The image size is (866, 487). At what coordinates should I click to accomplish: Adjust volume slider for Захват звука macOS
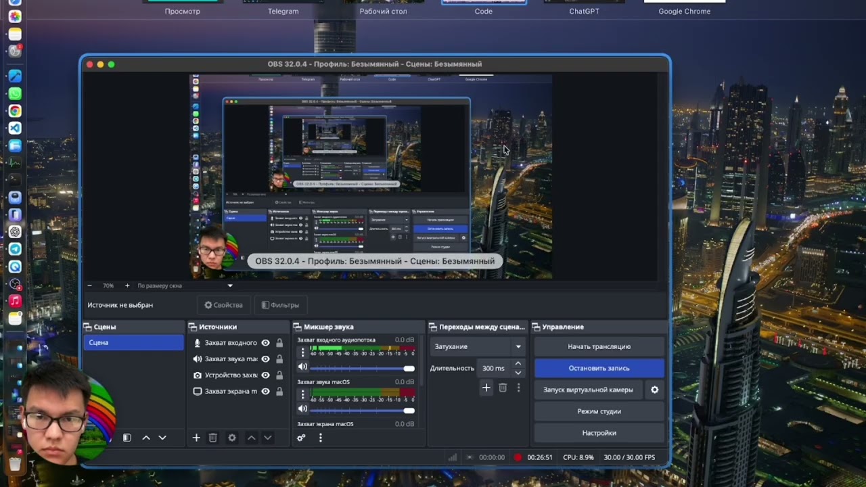[363, 411]
